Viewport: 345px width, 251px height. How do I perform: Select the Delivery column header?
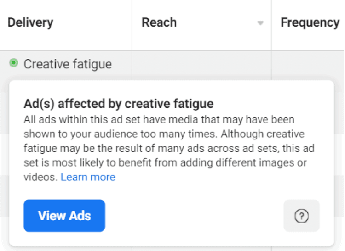(30, 22)
